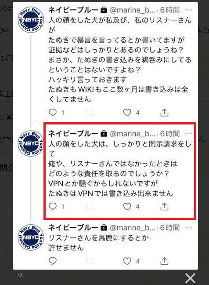The image size is (209, 285).
Task: Reply to the highlighted 開示請求 tweet
Action: coord(53,206)
